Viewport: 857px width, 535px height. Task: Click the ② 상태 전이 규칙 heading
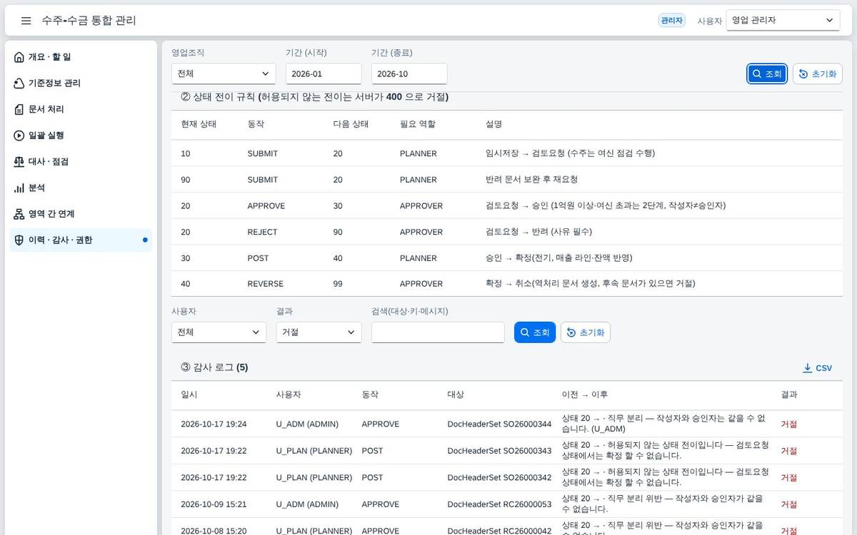pos(314,96)
